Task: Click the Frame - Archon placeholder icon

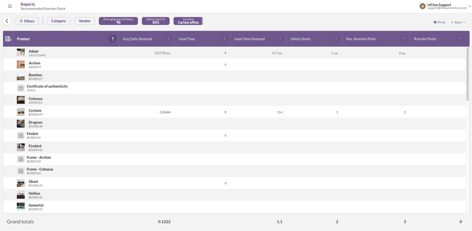Action: pos(20,159)
